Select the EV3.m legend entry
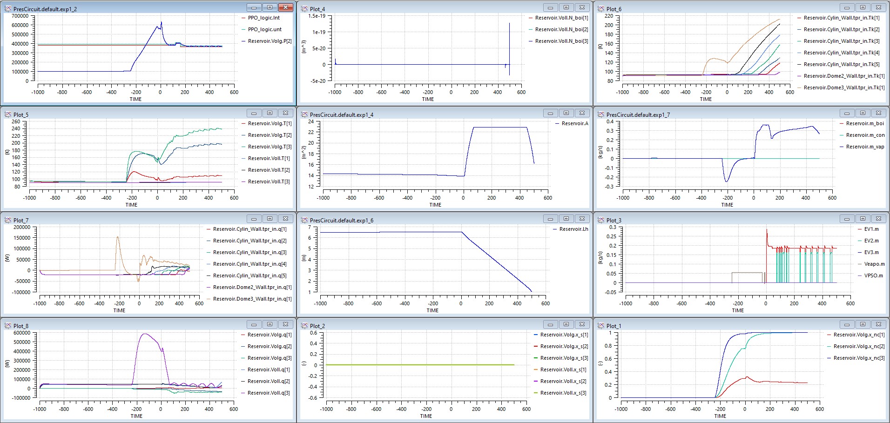This screenshot has width=890, height=423. point(869,252)
